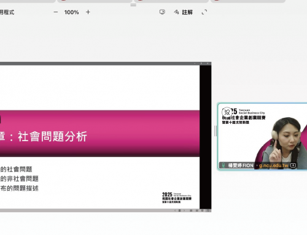Click the slide heading 社會問題分析
Viewport: 307px width, 235px height.
tap(52, 137)
